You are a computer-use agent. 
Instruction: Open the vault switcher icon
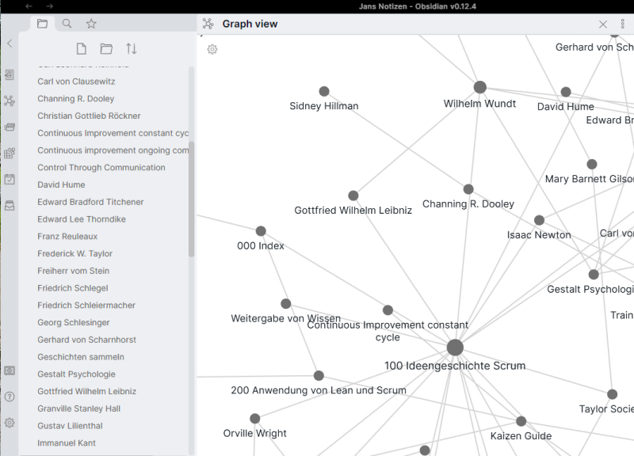(10, 370)
